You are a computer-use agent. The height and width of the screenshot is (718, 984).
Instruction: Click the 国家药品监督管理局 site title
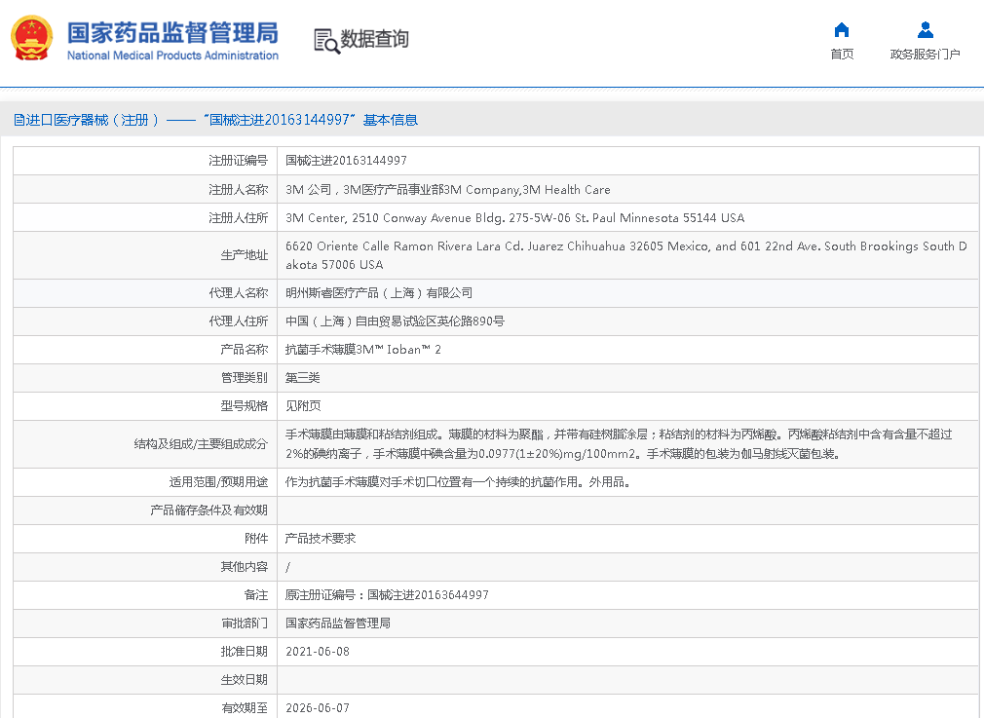click(172, 32)
